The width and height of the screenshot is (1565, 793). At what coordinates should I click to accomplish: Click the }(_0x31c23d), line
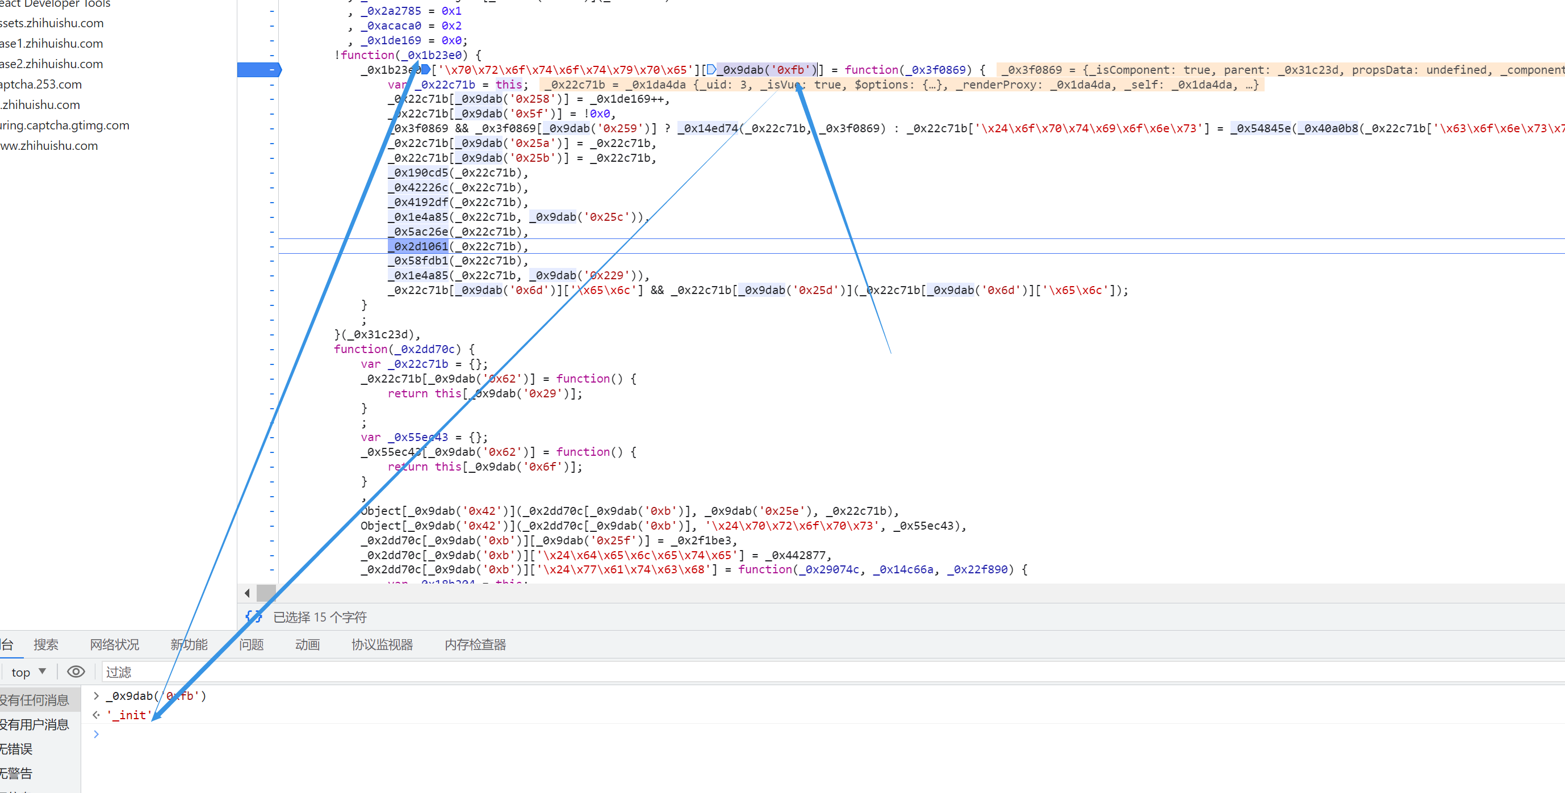376,334
